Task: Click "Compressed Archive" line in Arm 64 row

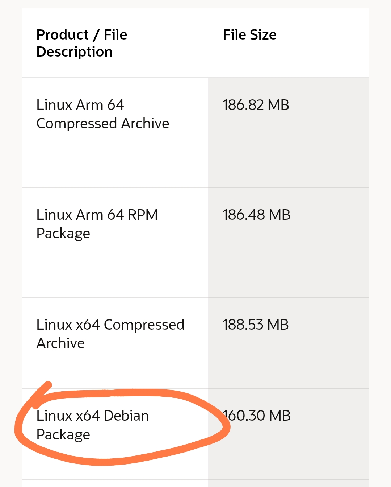Action: (x=103, y=124)
